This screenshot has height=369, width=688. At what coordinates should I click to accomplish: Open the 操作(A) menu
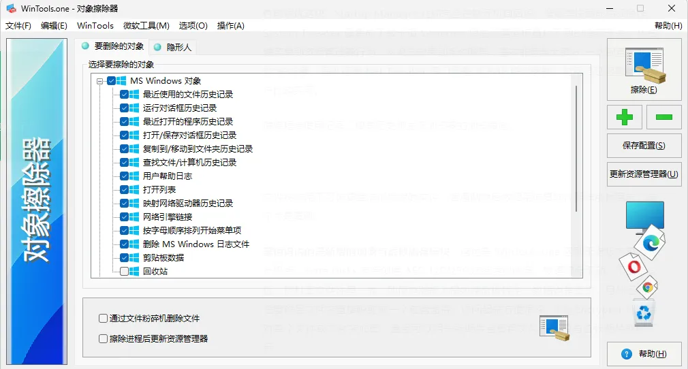coord(231,26)
